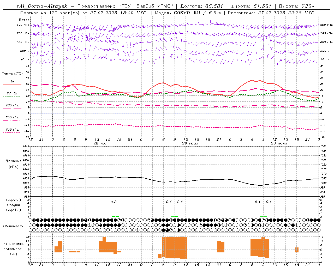Click the forecast text Прогноз на 120 часа(ов)

pyautogui.click(x=50, y=13)
